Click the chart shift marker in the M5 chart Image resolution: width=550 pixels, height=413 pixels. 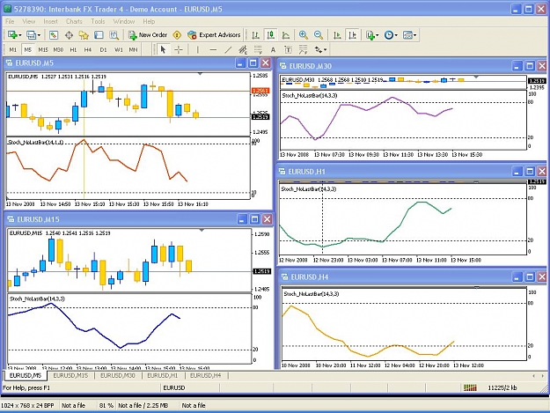(x=200, y=74)
